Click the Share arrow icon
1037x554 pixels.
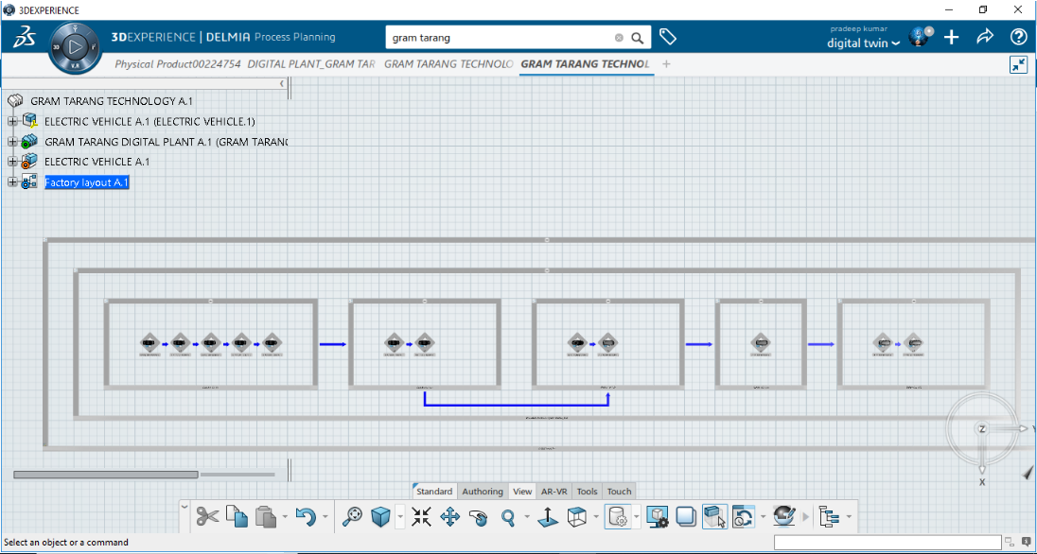985,37
